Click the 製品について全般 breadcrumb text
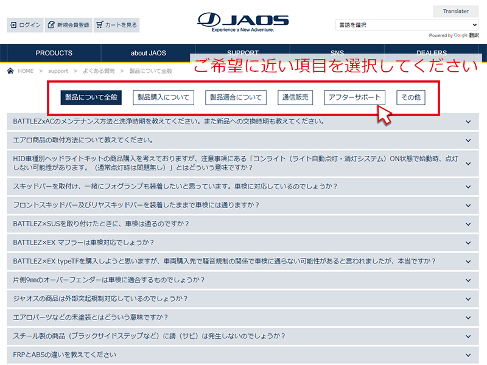Image resolution: width=487 pixels, height=365 pixels. (150, 71)
